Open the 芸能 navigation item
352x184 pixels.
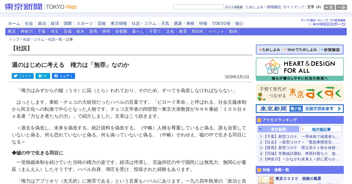102,23
